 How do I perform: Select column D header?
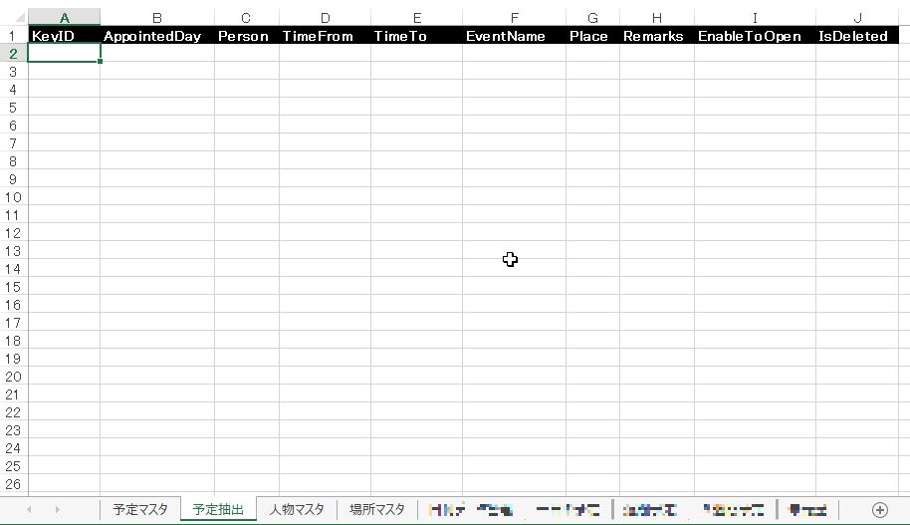(325, 17)
